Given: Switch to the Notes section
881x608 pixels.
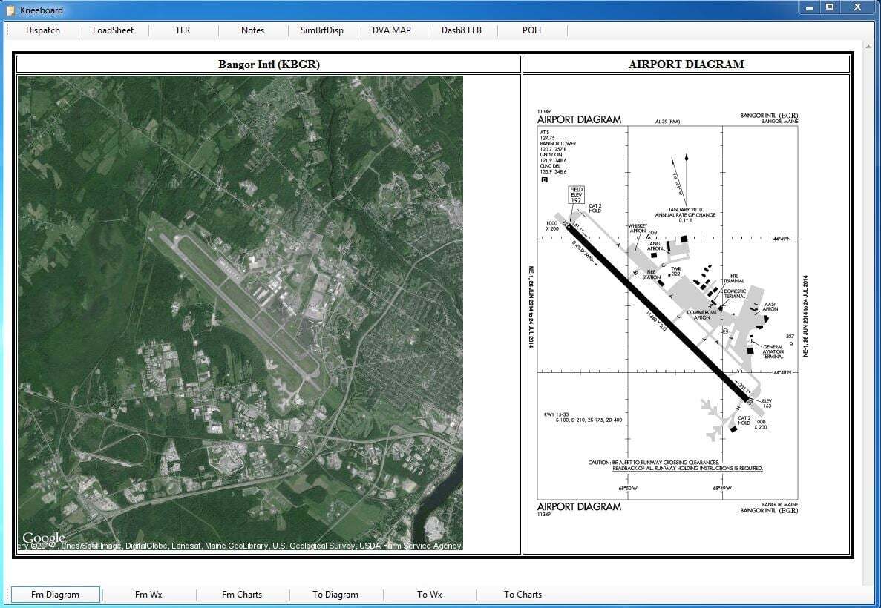Looking at the screenshot, I should (252, 30).
